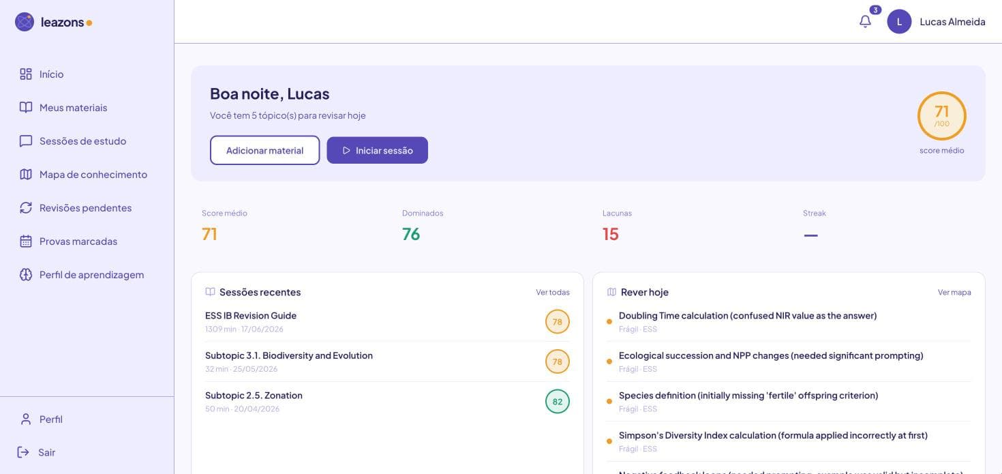
Task: Click the 78 badge for Subtopic 3.1
Action: click(557, 361)
